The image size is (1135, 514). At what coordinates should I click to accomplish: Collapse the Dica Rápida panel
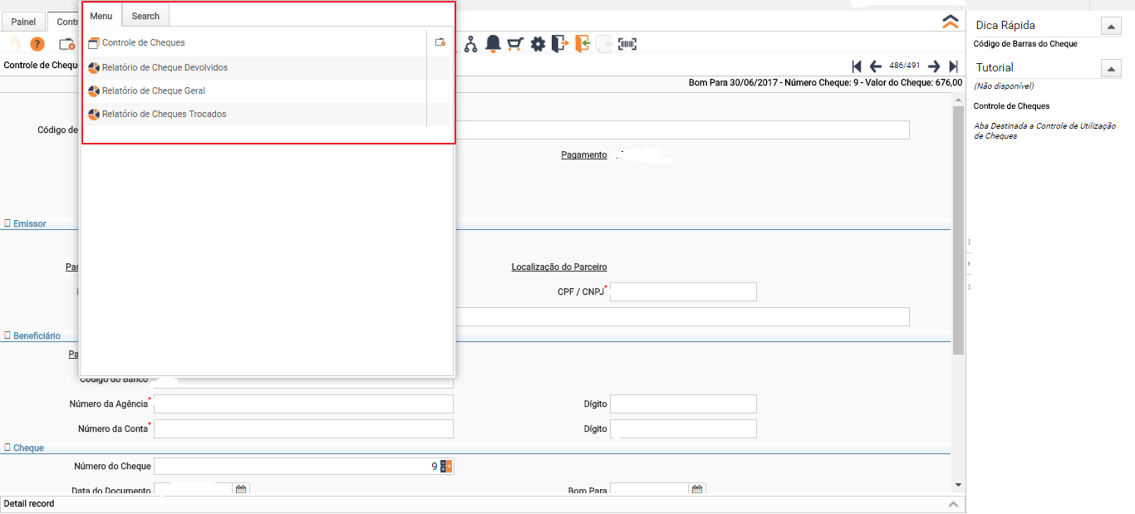pyautogui.click(x=1111, y=26)
